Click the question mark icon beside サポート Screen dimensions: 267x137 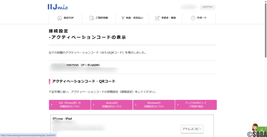[x=193, y=18]
